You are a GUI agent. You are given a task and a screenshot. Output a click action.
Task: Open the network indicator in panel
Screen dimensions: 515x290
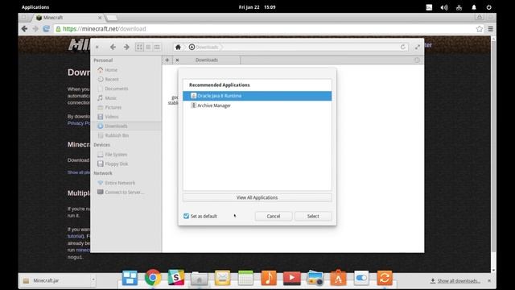pos(459,7)
